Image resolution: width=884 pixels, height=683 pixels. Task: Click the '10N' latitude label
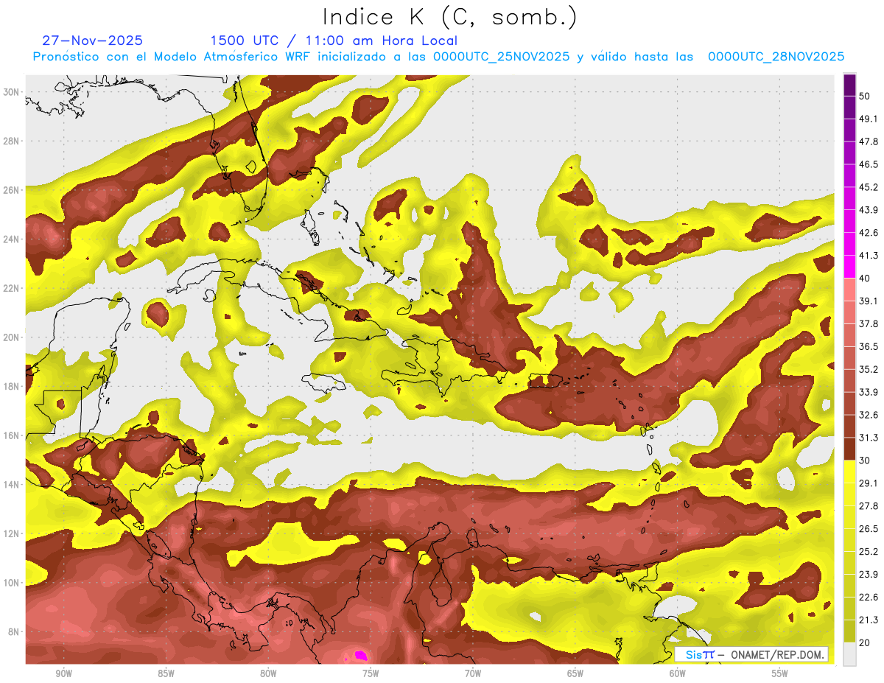[x=11, y=582]
